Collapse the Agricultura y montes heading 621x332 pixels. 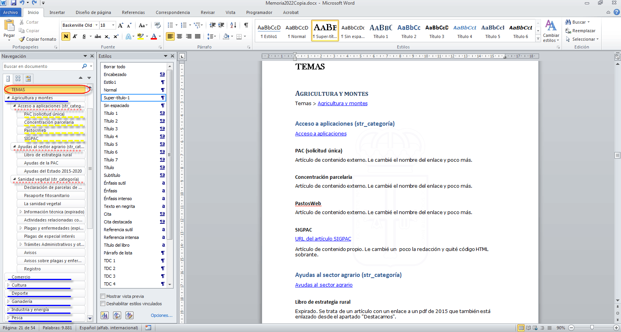pos(9,98)
